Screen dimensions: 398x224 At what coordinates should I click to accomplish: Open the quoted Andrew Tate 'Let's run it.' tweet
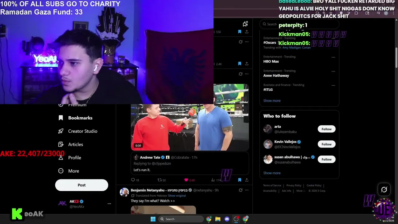click(x=190, y=163)
